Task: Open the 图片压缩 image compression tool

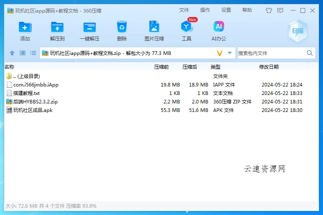Action: [x=154, y=26]
